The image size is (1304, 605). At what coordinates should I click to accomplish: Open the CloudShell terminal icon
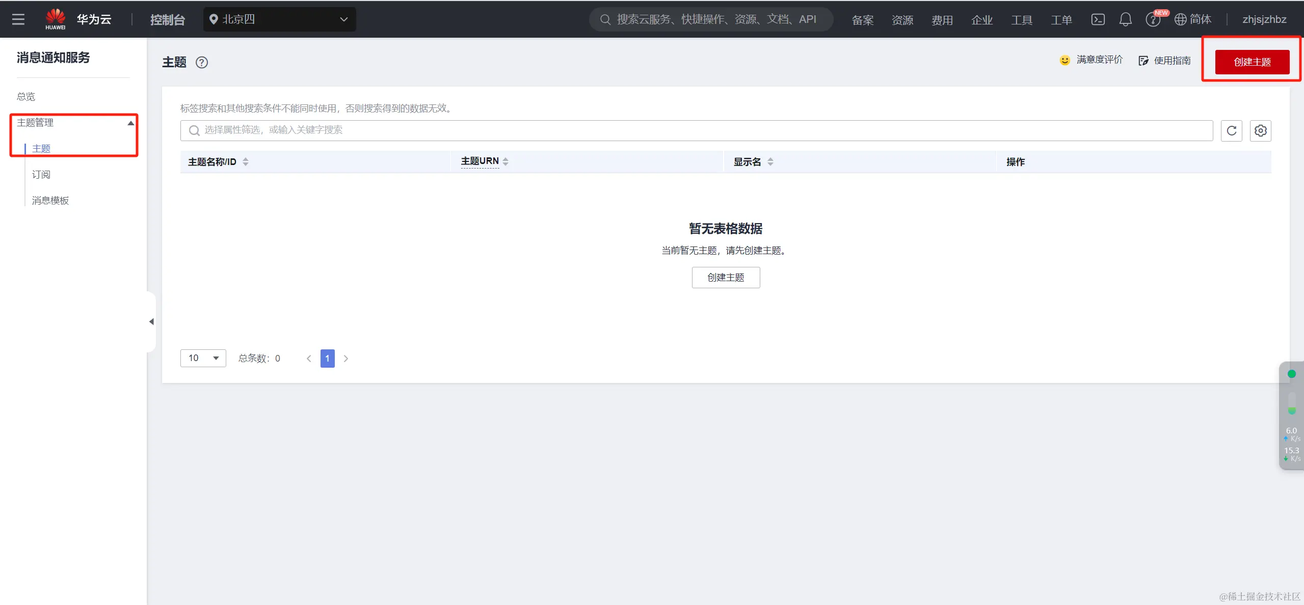coord(1098,19)
